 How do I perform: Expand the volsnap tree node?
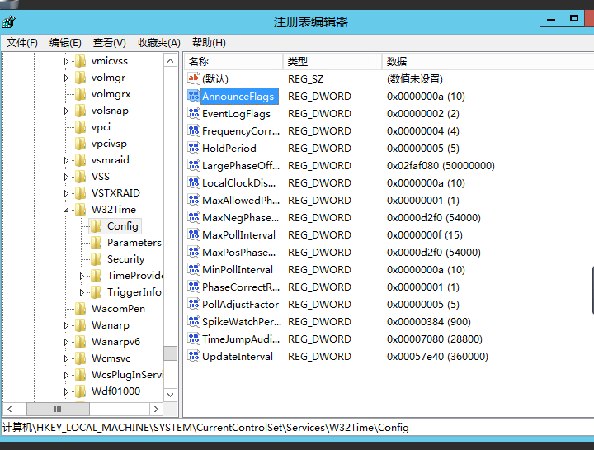(66, 111)
